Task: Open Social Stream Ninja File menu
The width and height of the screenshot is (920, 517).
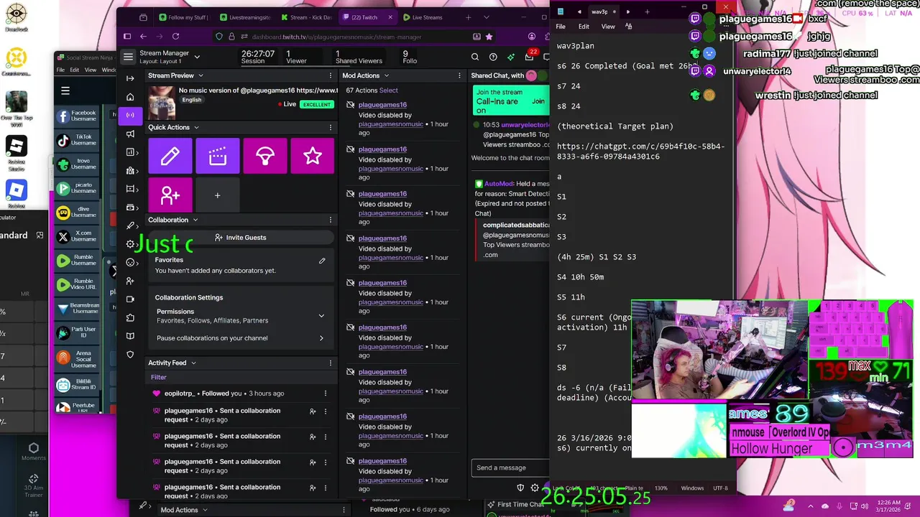Action: [60, 70]
